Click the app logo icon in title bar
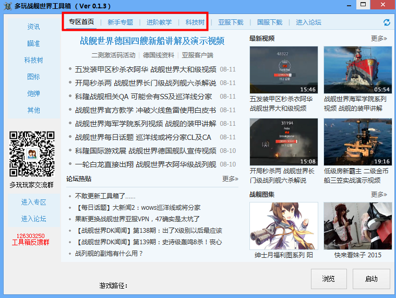The height and width of the screenshot is (298, 396). (8, 6)
